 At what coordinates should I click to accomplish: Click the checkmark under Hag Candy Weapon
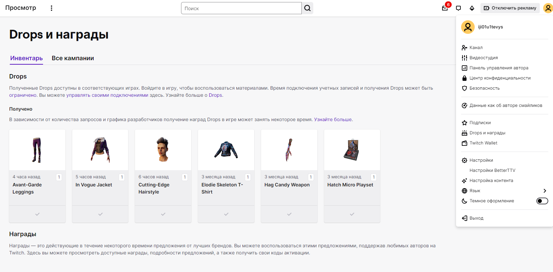[289, 214]
